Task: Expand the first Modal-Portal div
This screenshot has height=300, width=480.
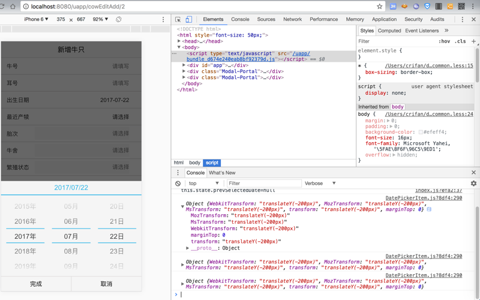Action: pyautogui.click(x=184, y=71)
